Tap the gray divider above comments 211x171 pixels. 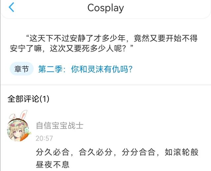tap(105, 85)
